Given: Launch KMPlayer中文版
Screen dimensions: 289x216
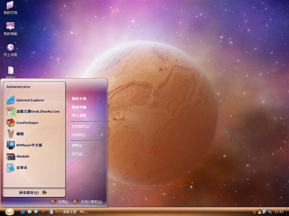Looking at the screenshot, I should pos(29,145).
